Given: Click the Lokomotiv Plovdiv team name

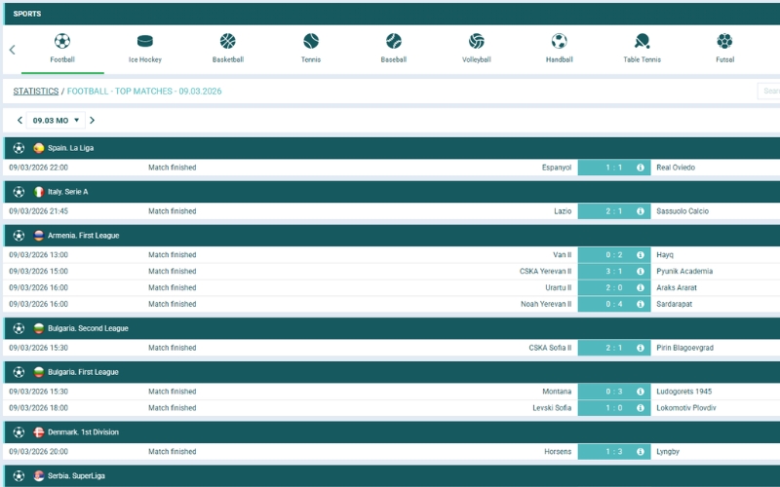Looking at the screenshot, I should click(686, 408).
